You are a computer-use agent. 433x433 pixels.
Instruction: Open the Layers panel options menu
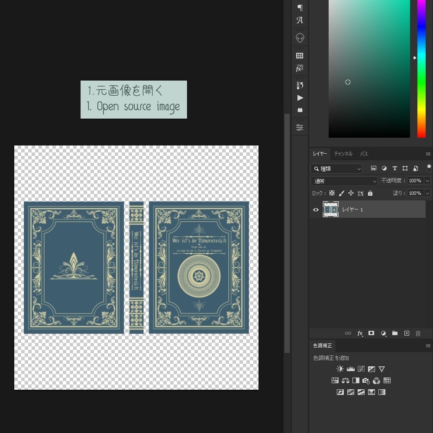[428, 154]
